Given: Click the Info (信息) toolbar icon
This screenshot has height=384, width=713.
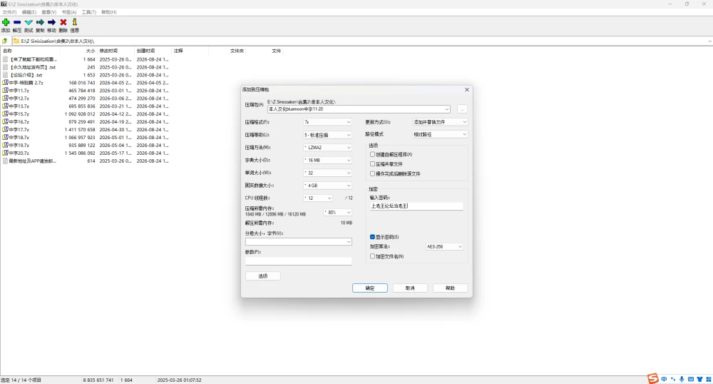Looking at the screenshot, I should (x=75, y=22).
